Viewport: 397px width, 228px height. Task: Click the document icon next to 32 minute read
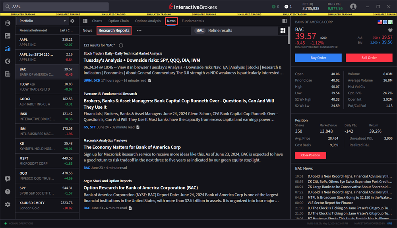[x=138, y=127]
